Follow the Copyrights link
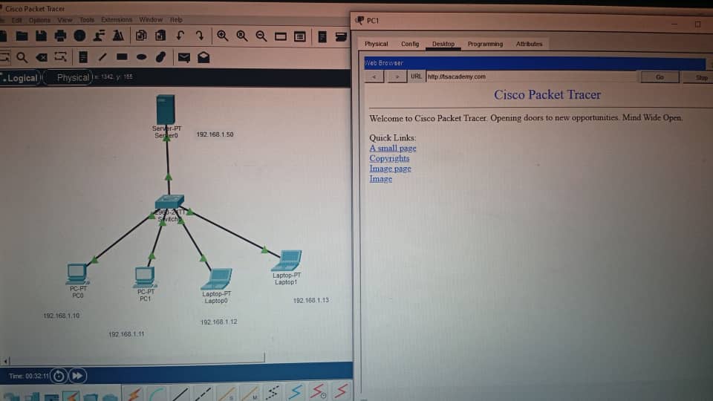713x401 pixels. pos(389,159)
